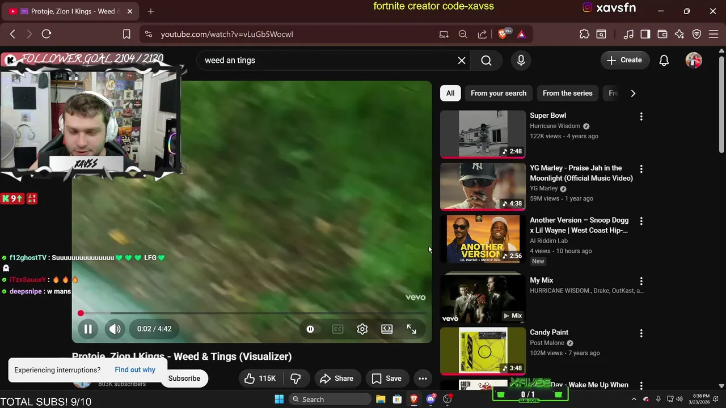The width and height of the screenshot is (726, 408).
Task: Select 'From the series' chip
Action: (567, 93)
